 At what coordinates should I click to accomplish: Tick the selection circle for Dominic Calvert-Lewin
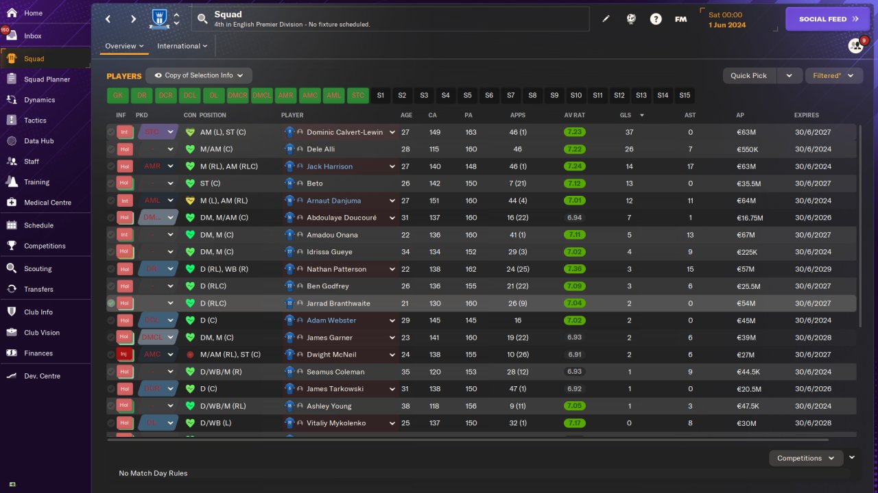(x=111, y=132)
